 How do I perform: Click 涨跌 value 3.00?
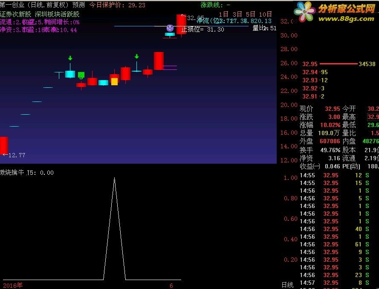coord(334,117)
